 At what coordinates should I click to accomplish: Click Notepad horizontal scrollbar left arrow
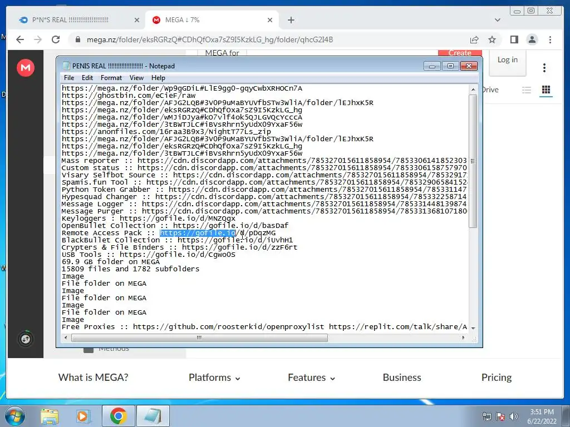[66, 337]
